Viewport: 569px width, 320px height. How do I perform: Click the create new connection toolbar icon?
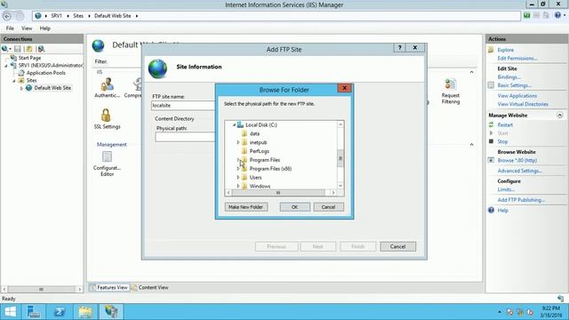click(5, 49)
